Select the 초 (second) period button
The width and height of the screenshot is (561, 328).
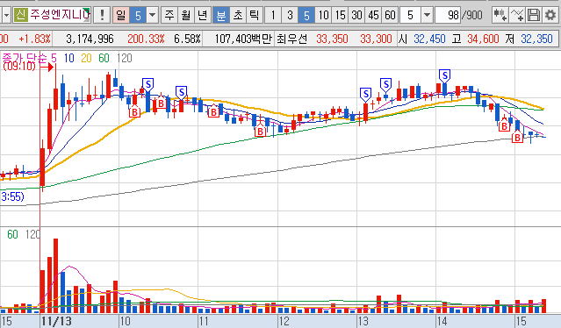238,16
